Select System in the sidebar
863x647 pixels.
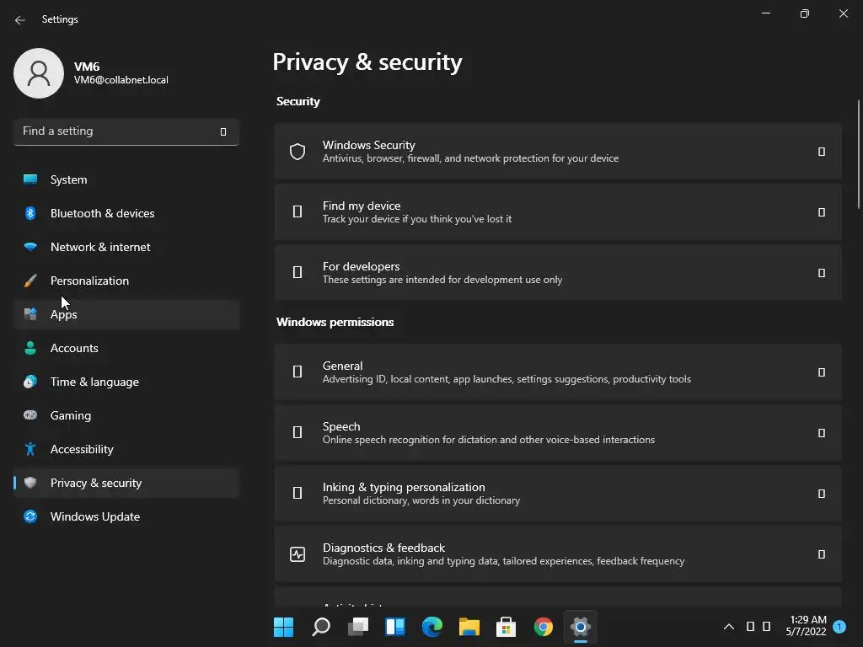(126, 179)
